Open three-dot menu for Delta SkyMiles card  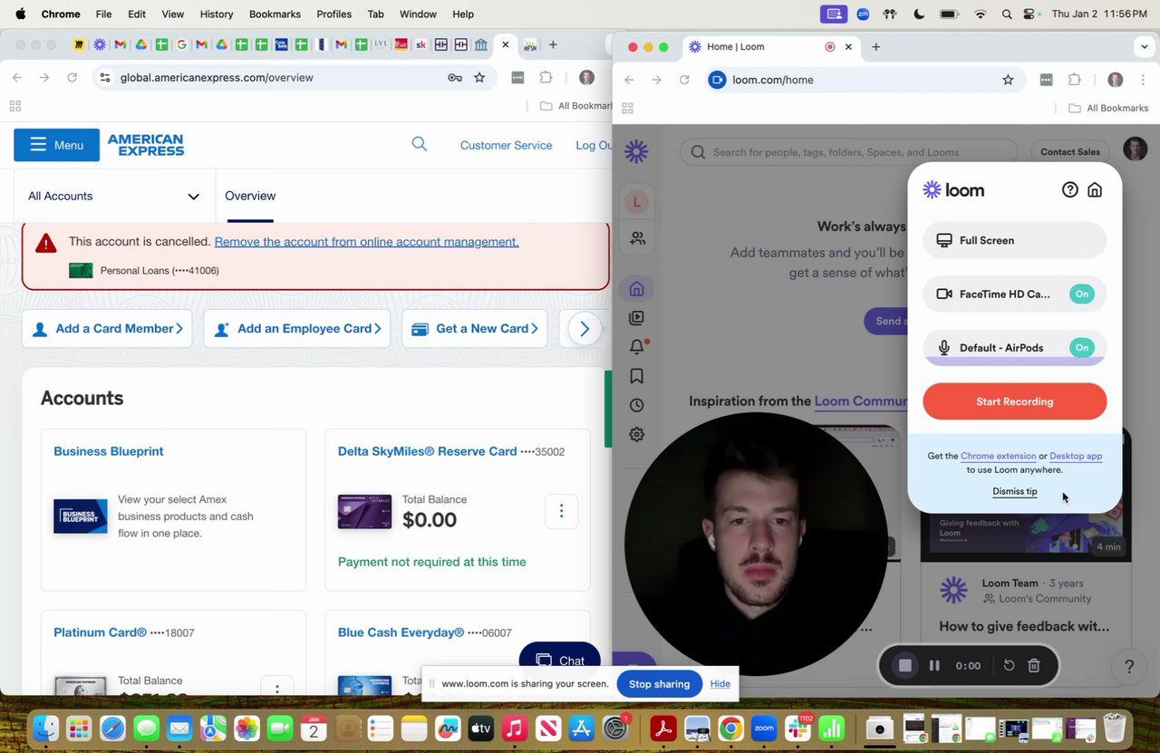click(561, 511)
